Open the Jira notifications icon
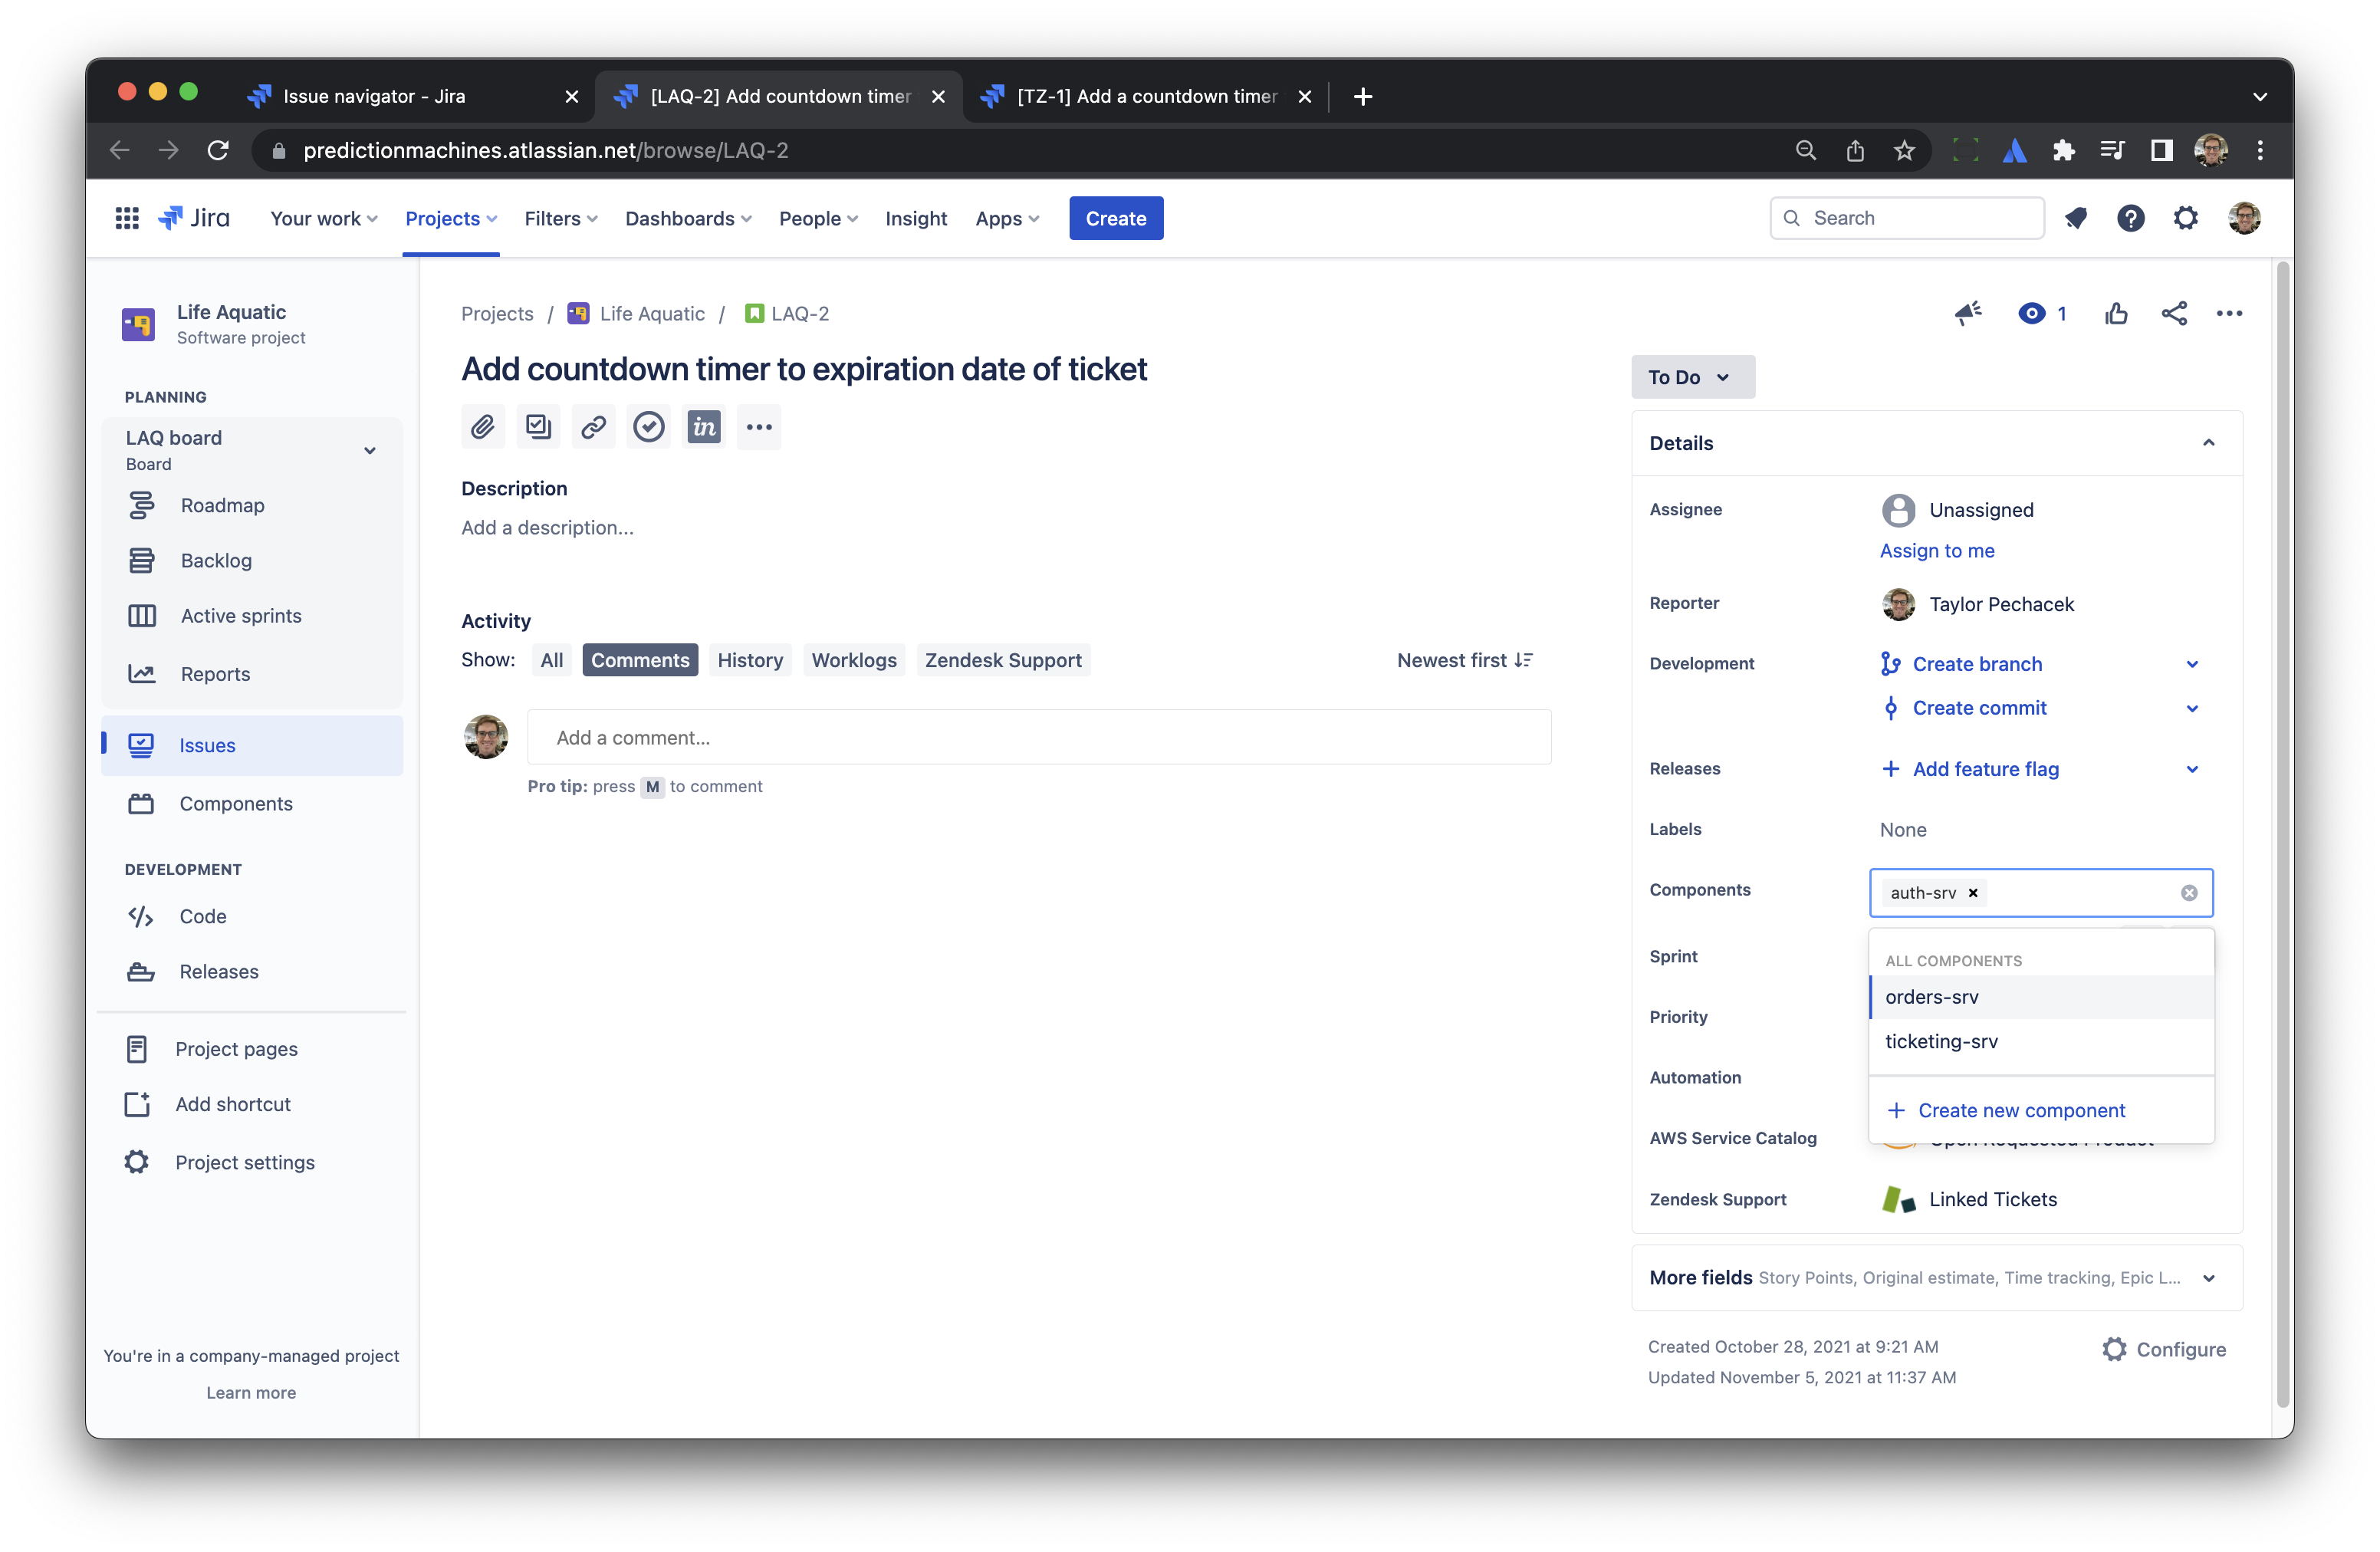The image size is (2380, 1552). (x=2076, y=218)
